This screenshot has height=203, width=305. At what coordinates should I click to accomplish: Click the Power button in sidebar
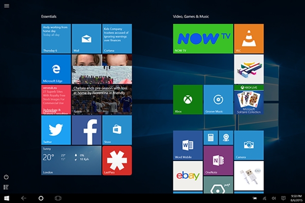[x=6, y=177]
